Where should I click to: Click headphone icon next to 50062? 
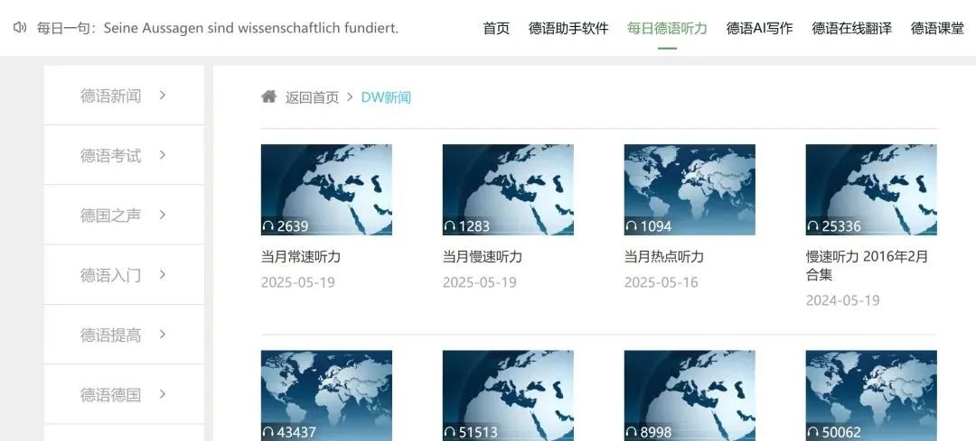[x=813, y=432]
